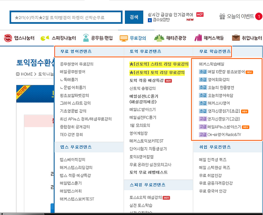Open the 스피킹나눔터 menu
This screenshot has height=215, width=263.
tap(64, 38)
